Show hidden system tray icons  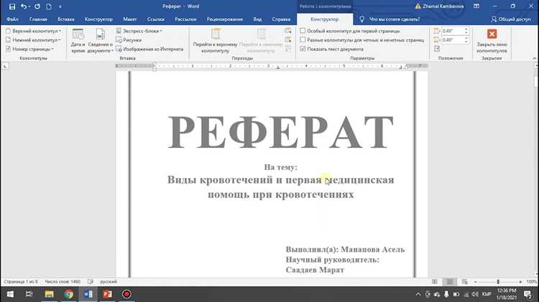[418, 294]
